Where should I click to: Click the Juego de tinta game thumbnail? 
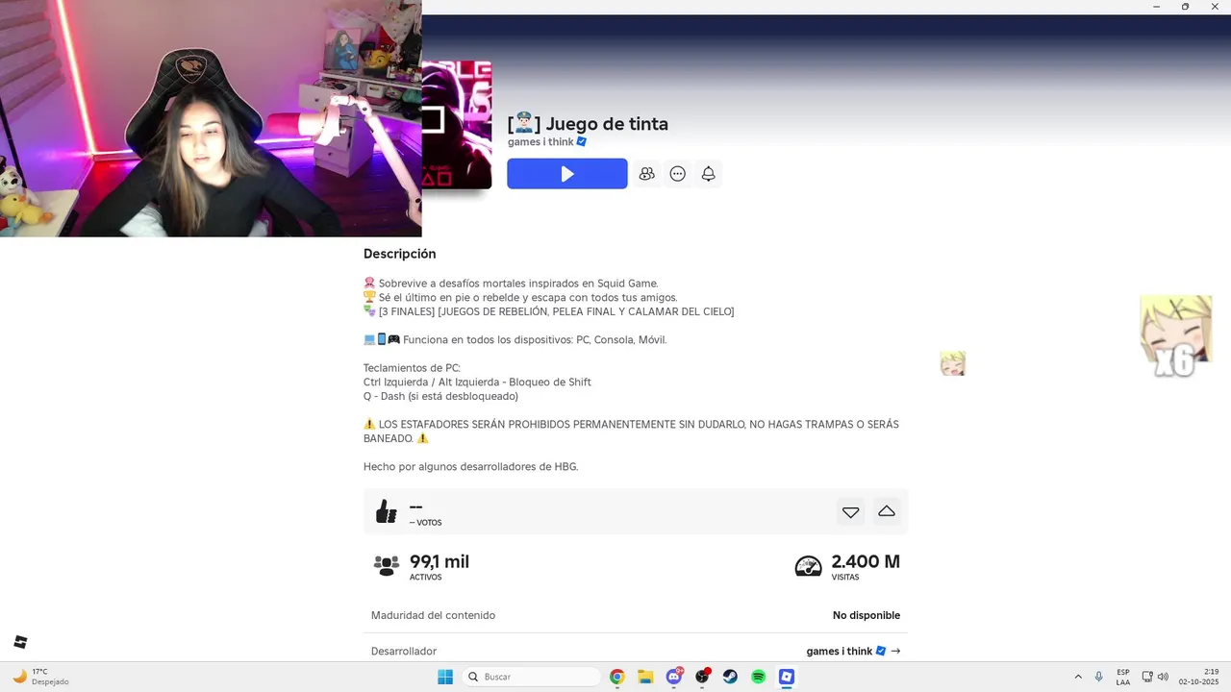click(457, 125)
